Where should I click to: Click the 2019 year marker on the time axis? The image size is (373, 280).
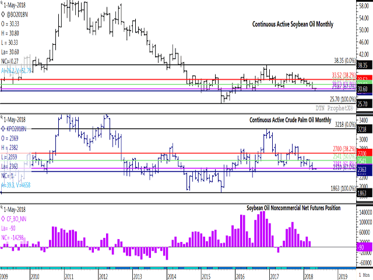point(343,276)
